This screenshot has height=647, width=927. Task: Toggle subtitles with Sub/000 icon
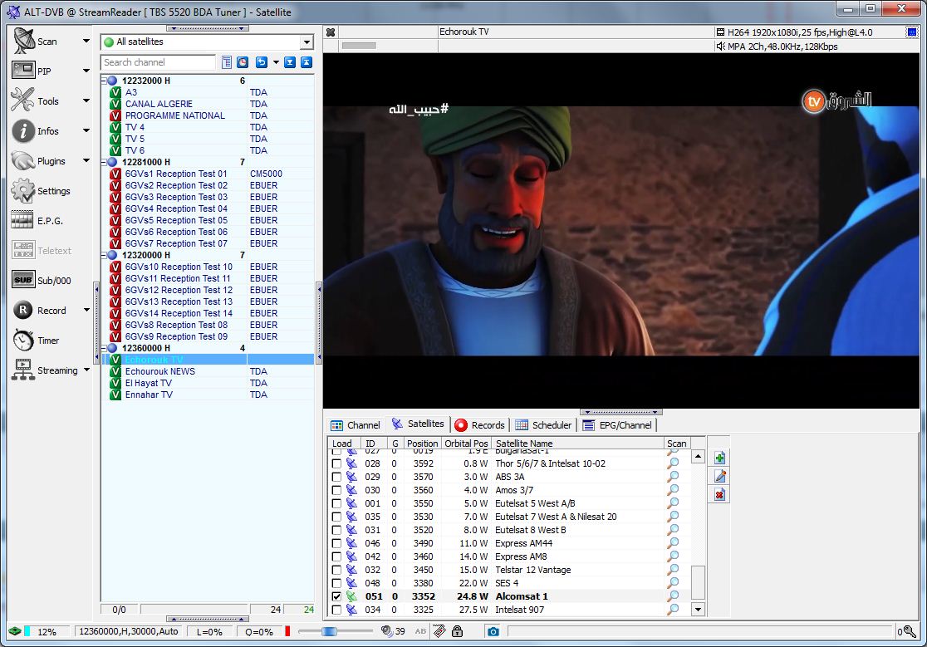pyautogui.click(x=23, y=280)
